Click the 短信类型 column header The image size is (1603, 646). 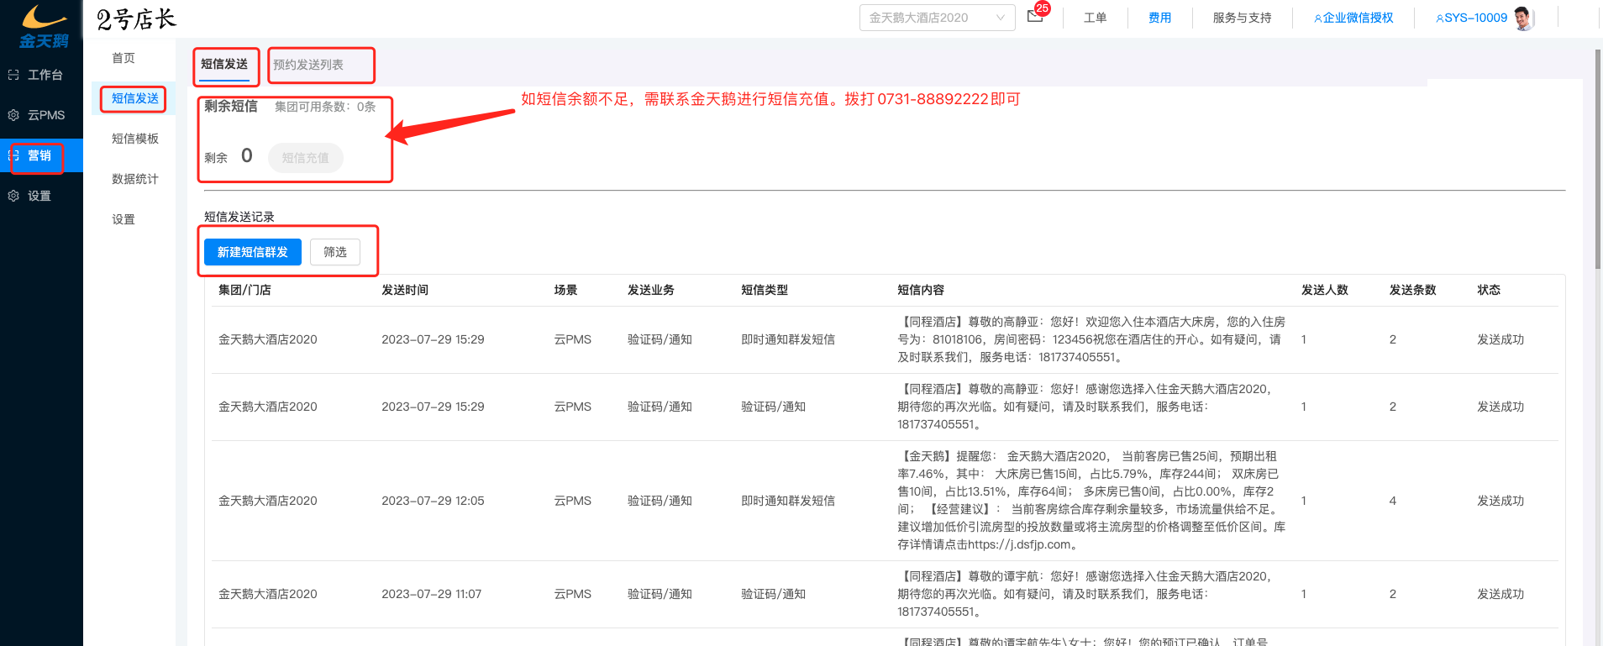click(x=765, y=290)
